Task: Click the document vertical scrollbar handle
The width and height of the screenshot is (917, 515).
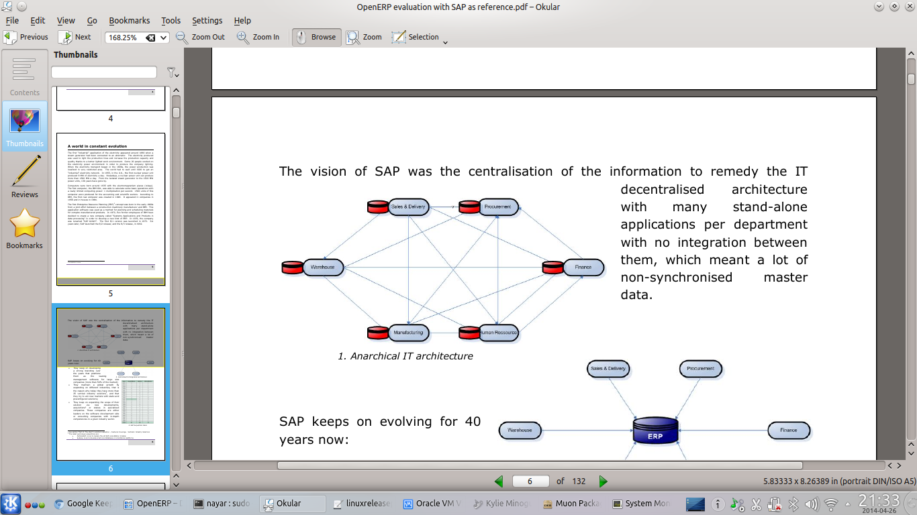Action: (x=911, y=78)
